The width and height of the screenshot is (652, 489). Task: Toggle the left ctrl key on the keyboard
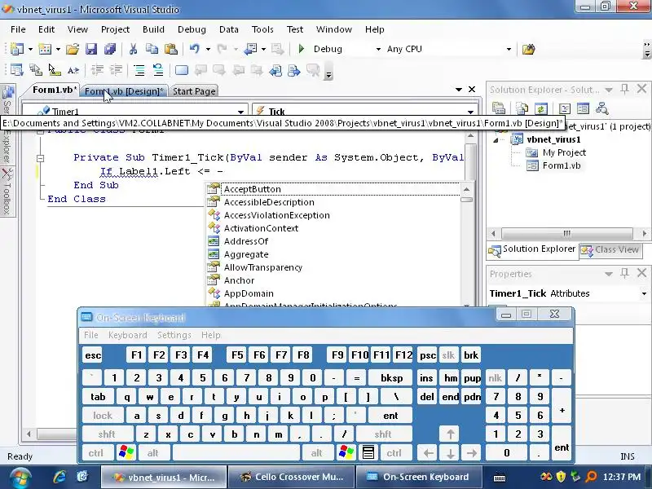click(96, 453)
